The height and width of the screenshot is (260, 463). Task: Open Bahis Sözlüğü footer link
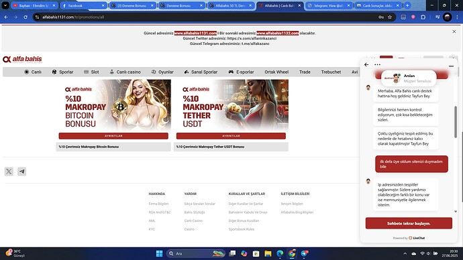(195, 212)
